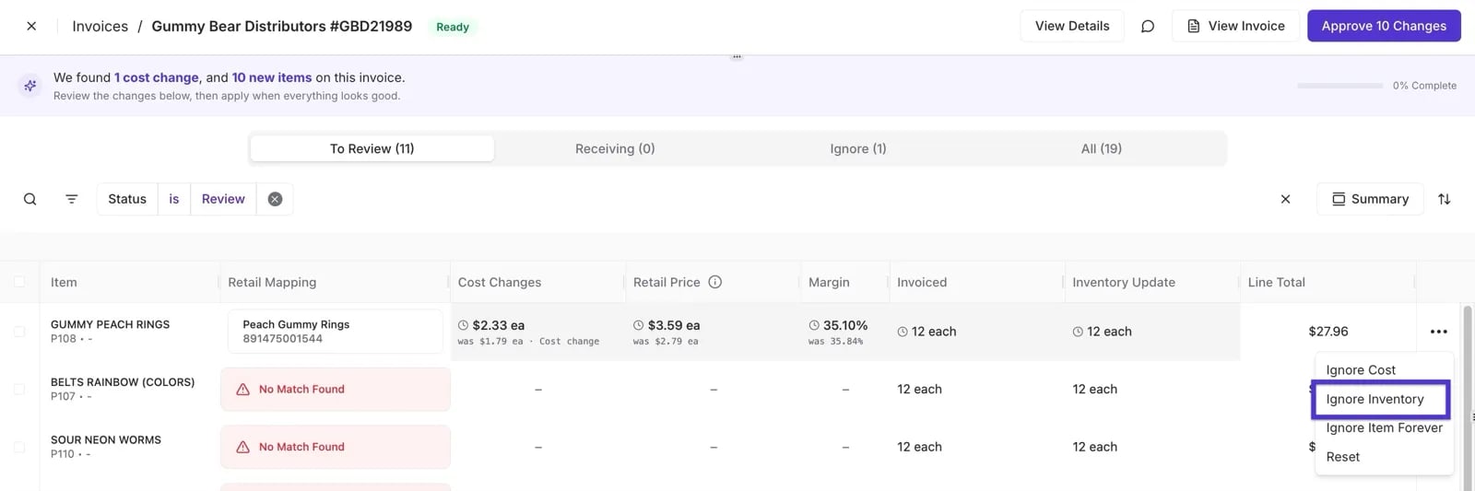The height and width of the screenshot is (491, 1475).
Task: Click the View Details button
Action: 1072,26
